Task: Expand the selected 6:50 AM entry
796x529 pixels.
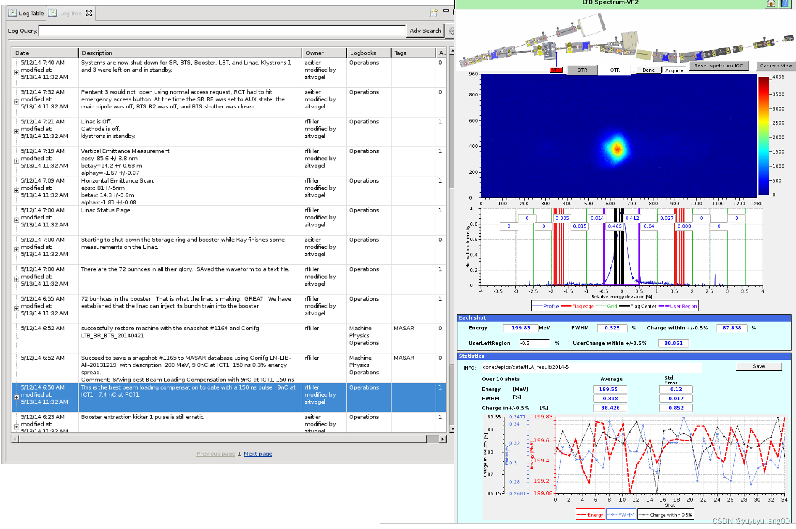Action: pos(17,397)
